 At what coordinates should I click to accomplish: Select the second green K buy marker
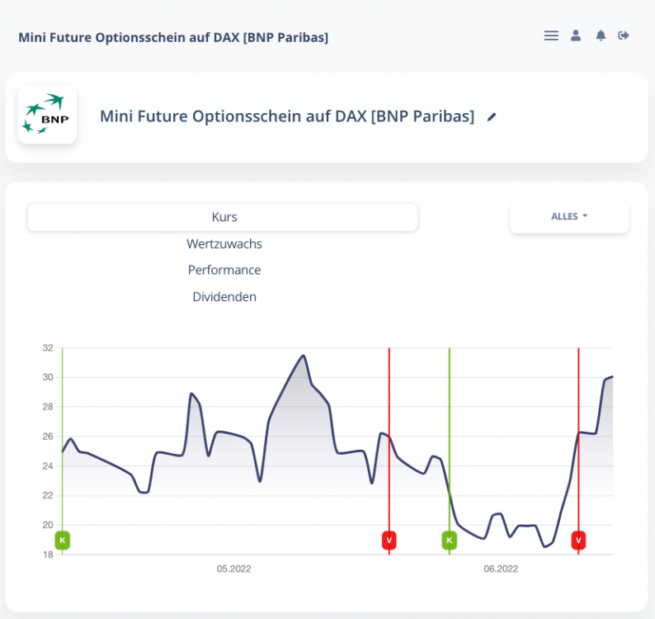[x=449, y=540]
